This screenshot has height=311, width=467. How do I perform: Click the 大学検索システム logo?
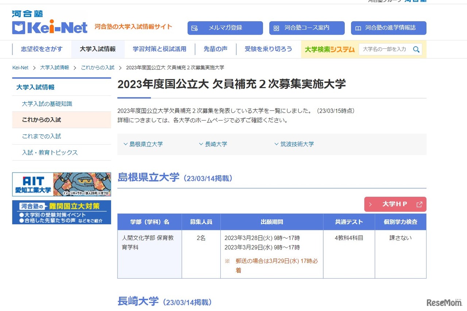[329, 49]
